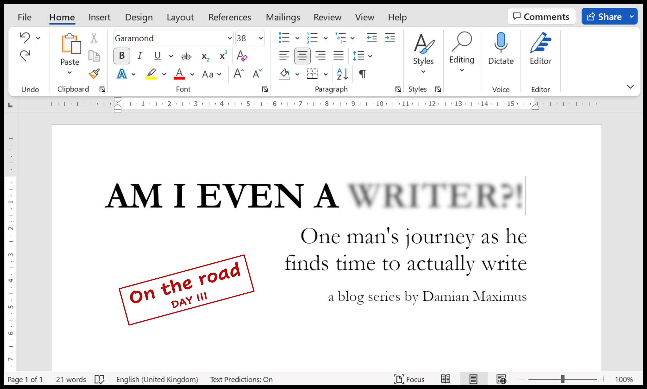Click the Clear All Formatting icon
This screenshot has height=389, width=647.
[242, 56]
